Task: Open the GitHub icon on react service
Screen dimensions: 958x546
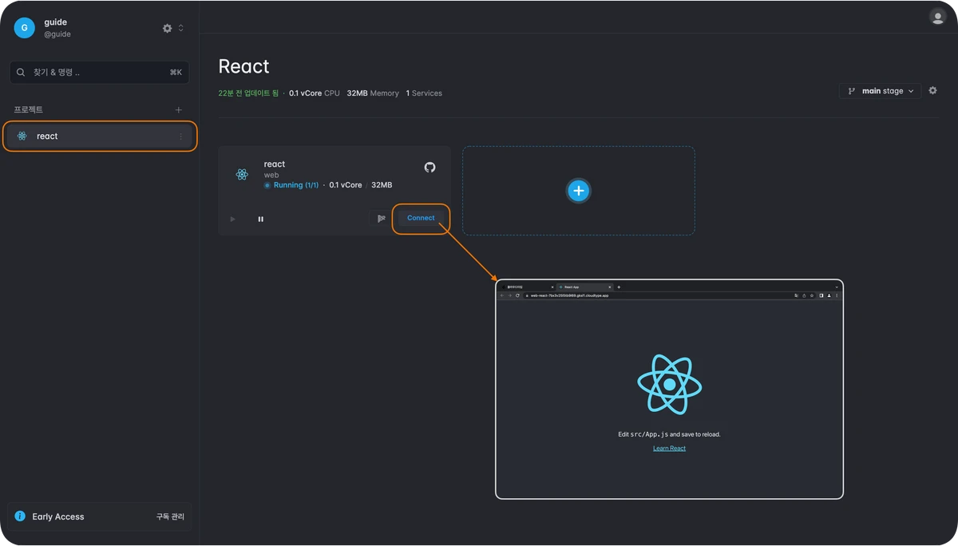Action: 430,167
